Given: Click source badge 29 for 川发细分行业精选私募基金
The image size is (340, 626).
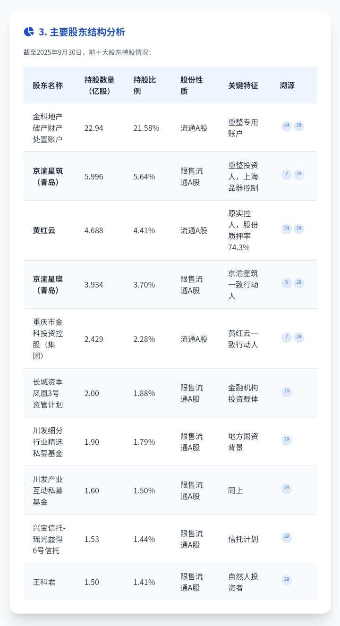Looking at the screenshot, I should point(287,440).
